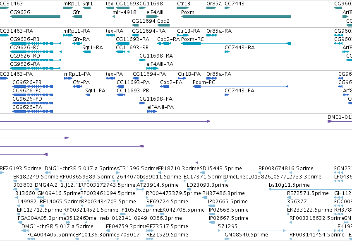The image size is (352, 241).
Task: Select the CG11693-RB transcript label
Action: (x=132, y=48)
